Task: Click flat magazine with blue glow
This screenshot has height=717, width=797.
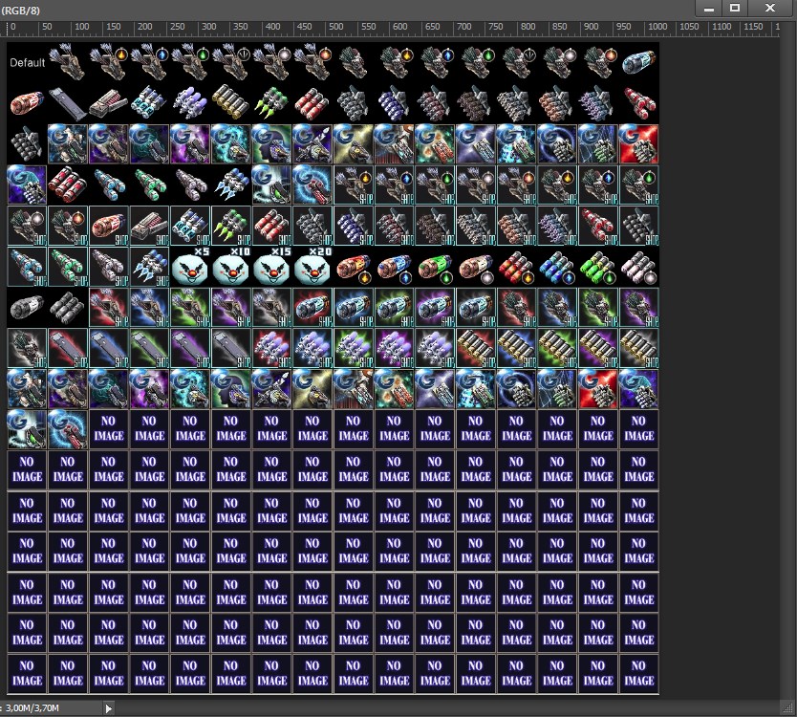Action: (x=109, y=348)
